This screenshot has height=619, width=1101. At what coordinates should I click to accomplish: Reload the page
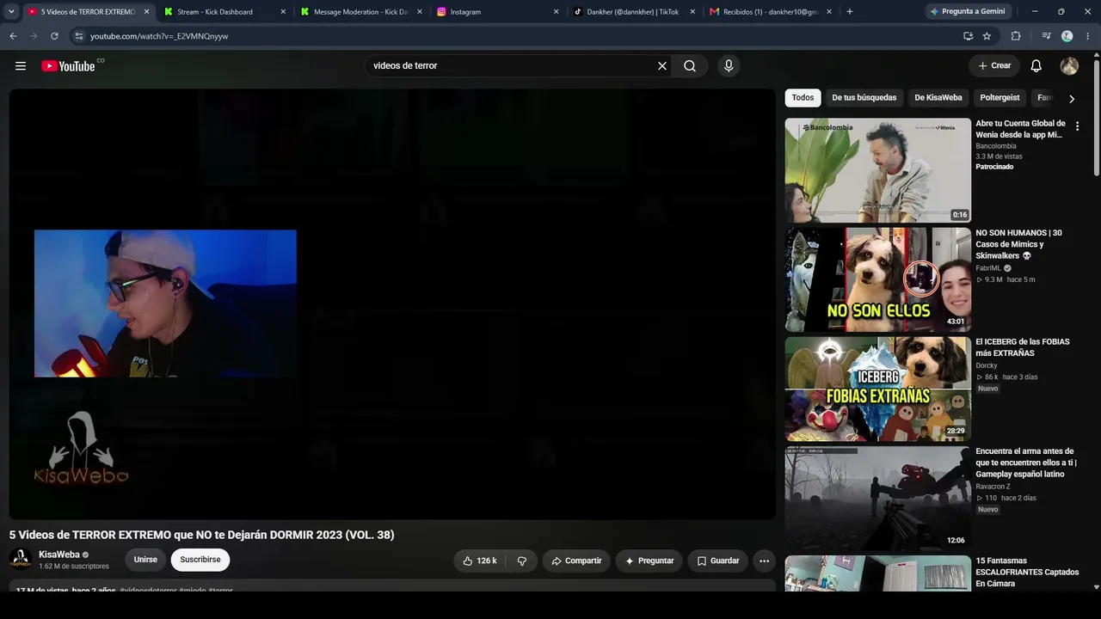pyautogui.click(x=54, y=36)
